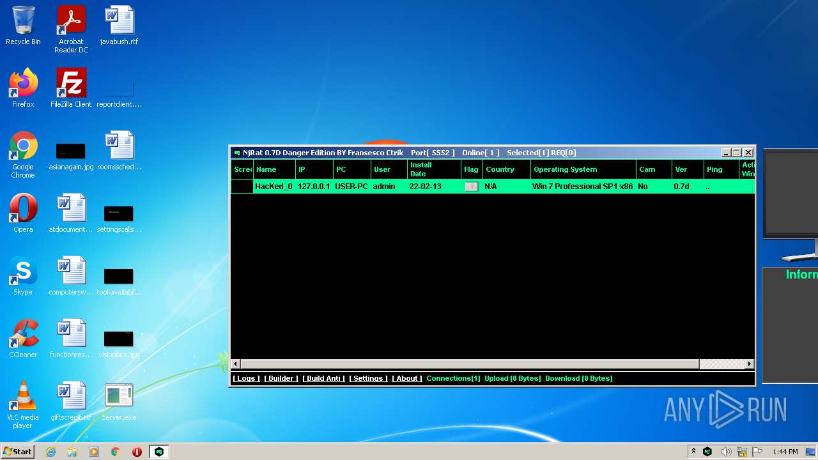Viewport: 818px width, 460px height.
Task: Open Internet Explorer in taskbar
Action: [50, 452]
